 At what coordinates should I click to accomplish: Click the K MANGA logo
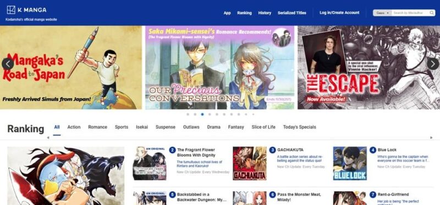pyautogui.click(x=26, y=10)
